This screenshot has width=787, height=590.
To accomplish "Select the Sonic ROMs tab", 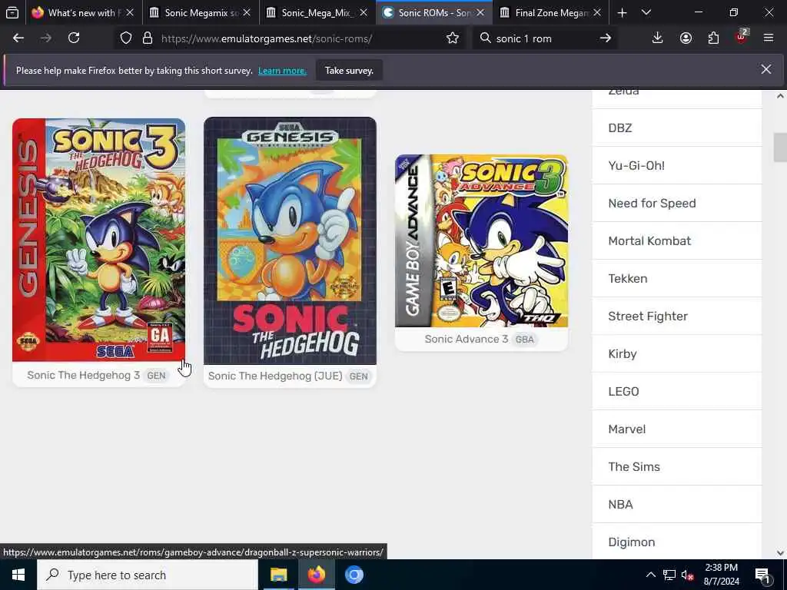I will click(429, 12).
